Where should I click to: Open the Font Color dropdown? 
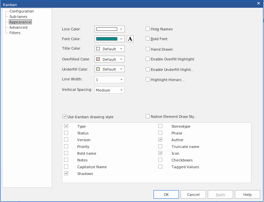pyautogui.click(x=109, y=39)
